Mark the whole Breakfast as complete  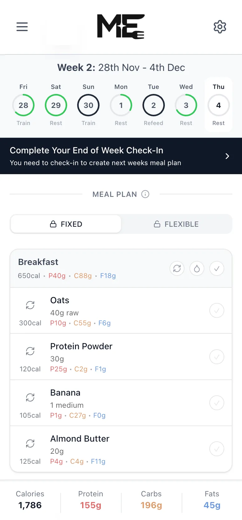(x=217, y=268)
